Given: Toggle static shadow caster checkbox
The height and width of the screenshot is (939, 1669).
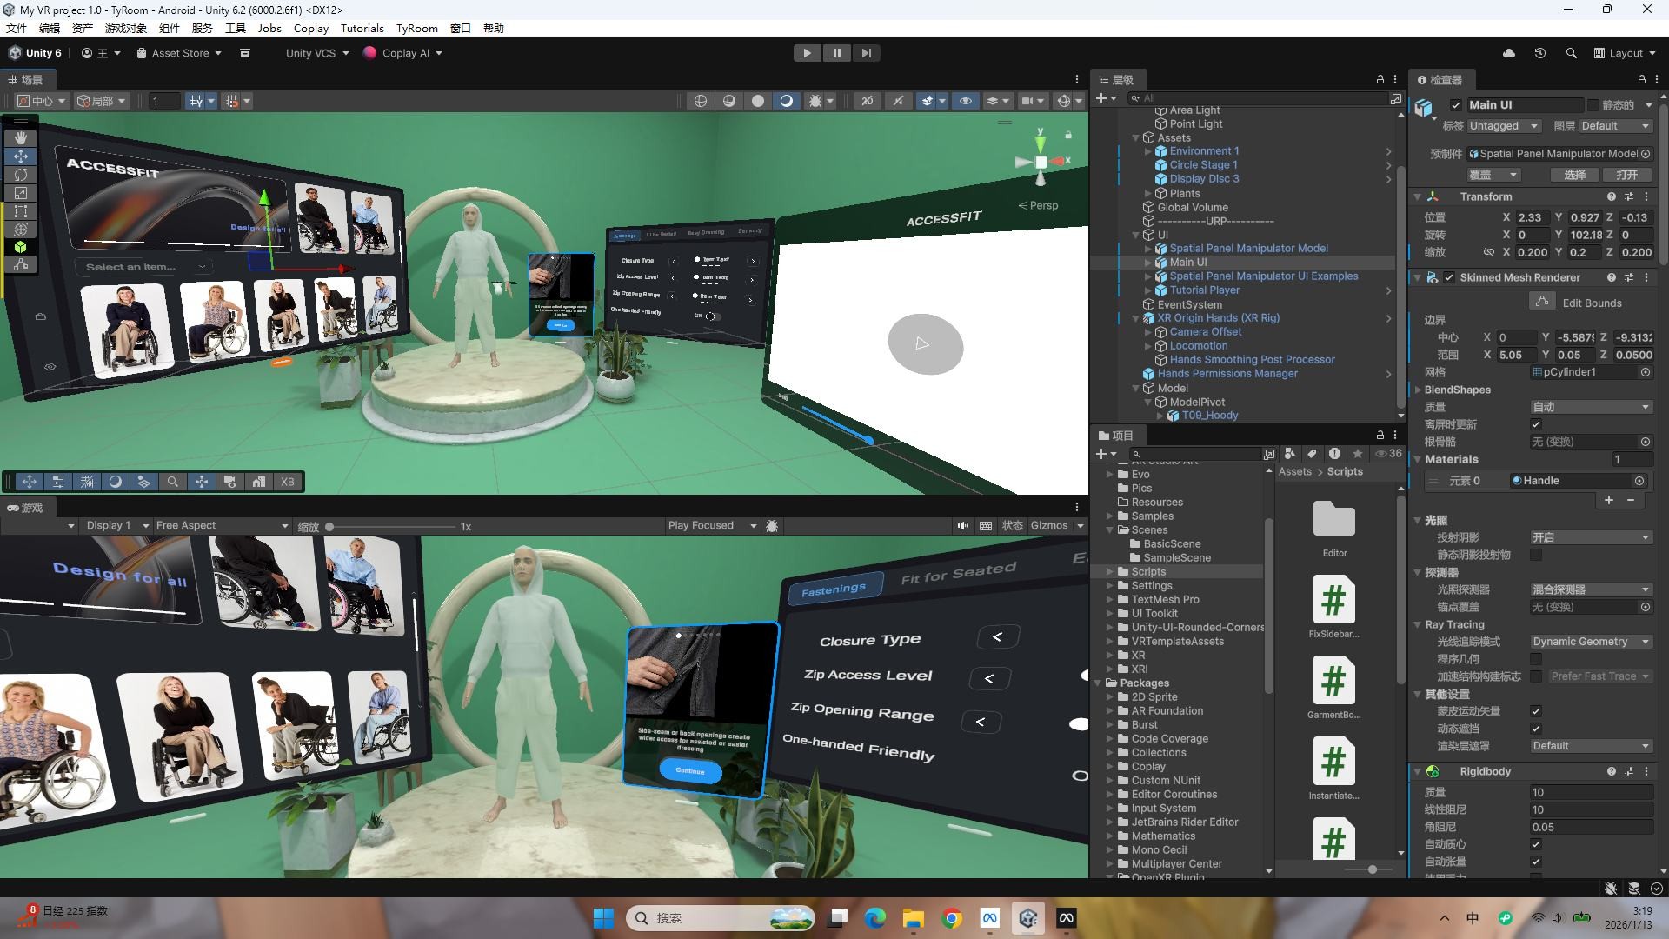Looking at the screenshot, I should click(1536, 555).
